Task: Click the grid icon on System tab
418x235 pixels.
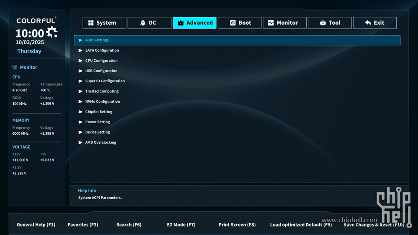Action: [91, 23]
